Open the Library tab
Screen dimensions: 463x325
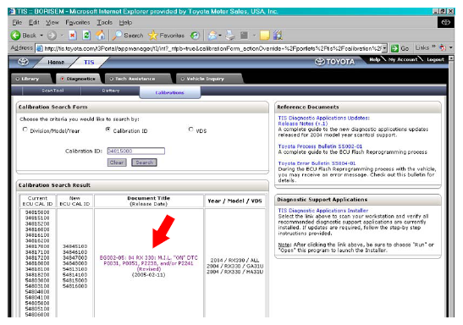pos(30,79)
